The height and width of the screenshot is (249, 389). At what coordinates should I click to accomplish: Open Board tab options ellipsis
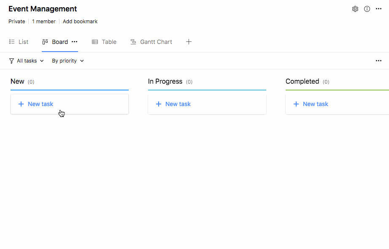[75, 42]
